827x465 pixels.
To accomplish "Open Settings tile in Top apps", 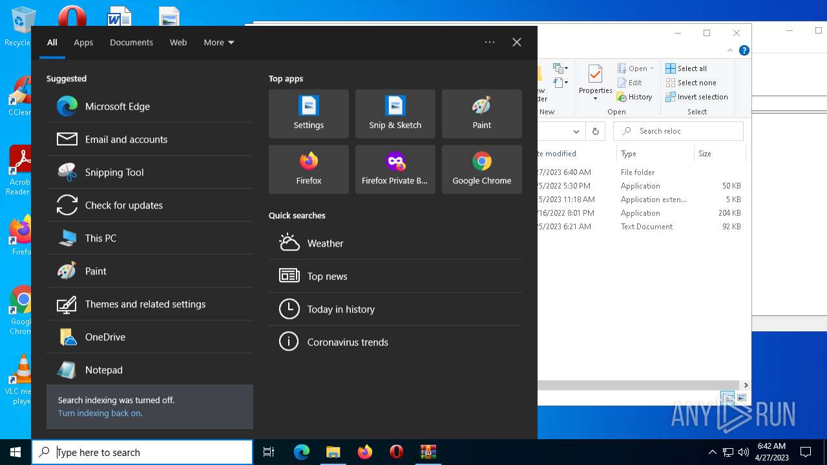I will 309,114.
